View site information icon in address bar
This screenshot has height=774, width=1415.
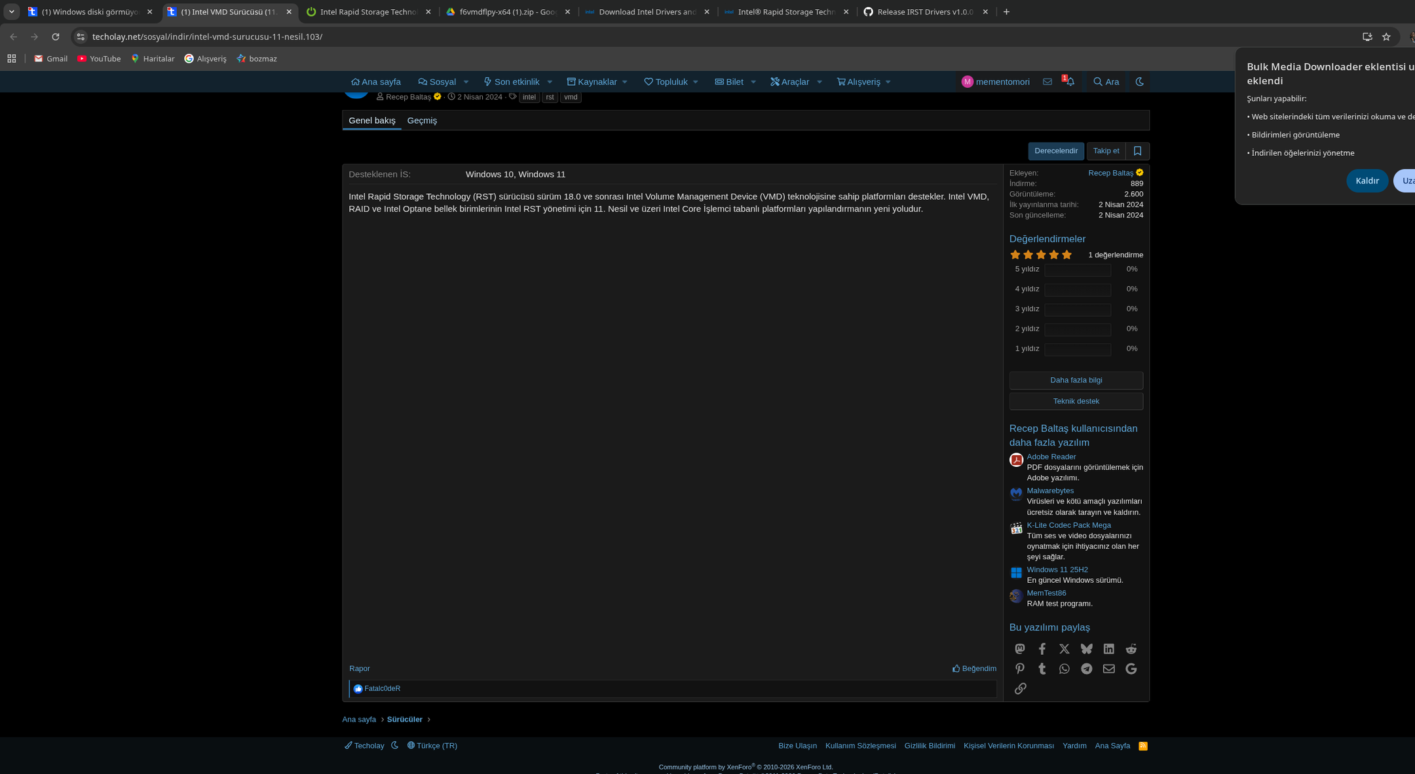81,37
